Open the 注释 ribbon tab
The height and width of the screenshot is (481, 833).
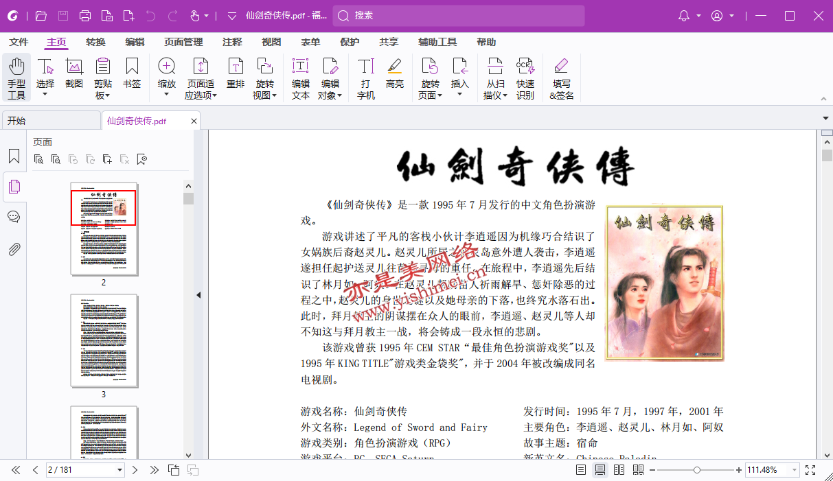(x=232, y=43)
